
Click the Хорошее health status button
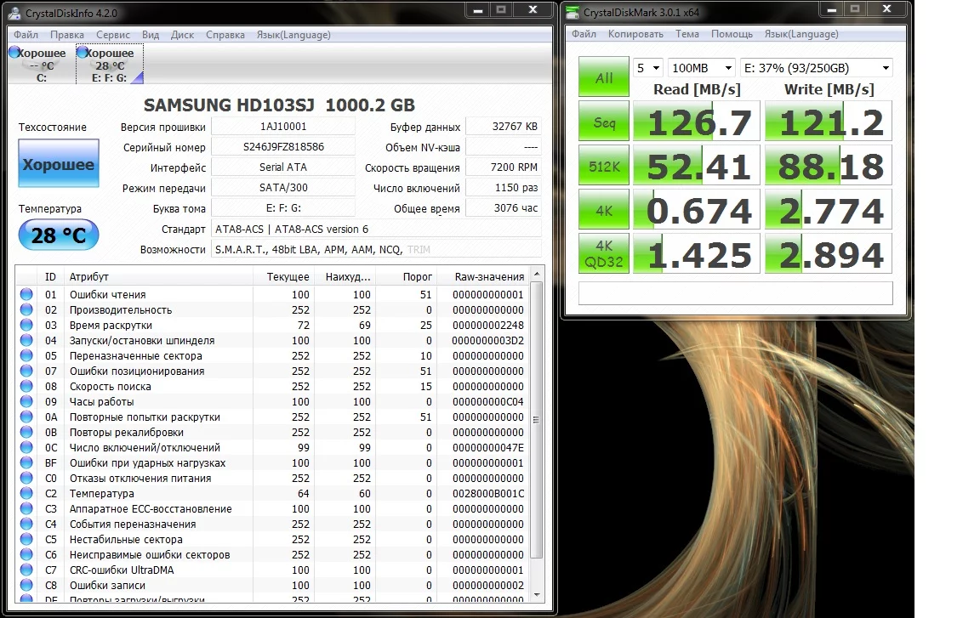(58, 164)
